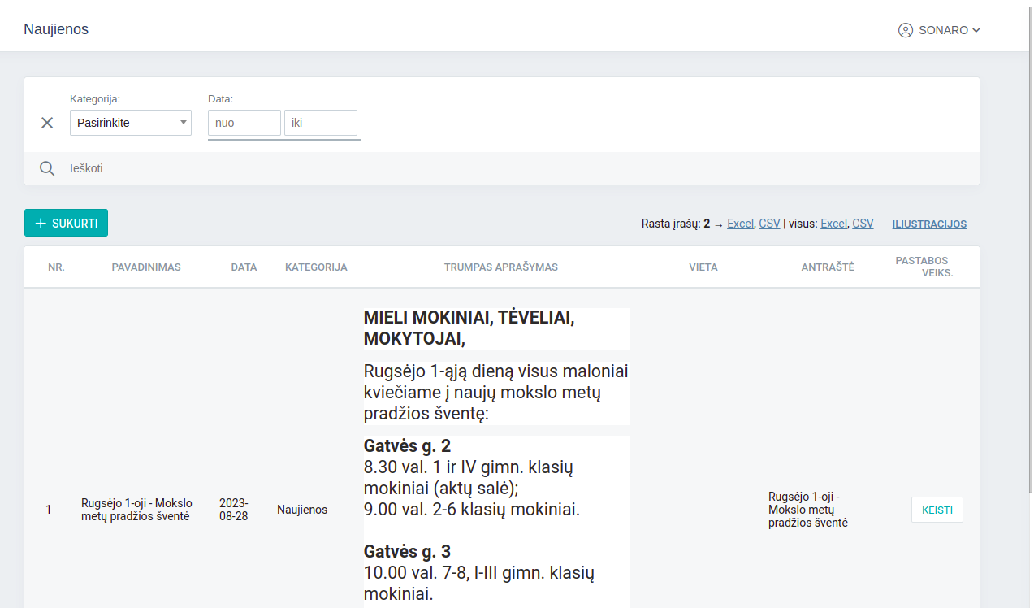Click the X icon to clear filters

point(47,123)
